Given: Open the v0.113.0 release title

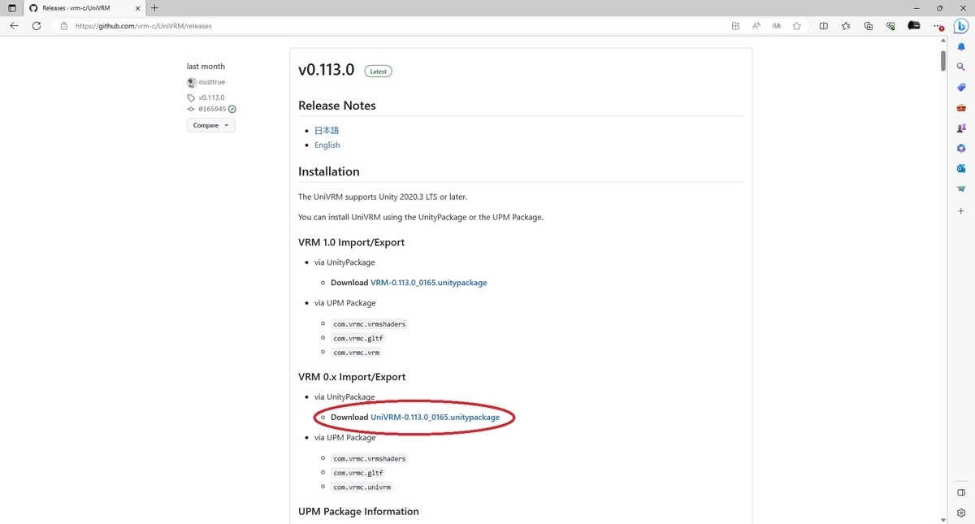Looking at the screenshot, I should coord(327,70).
